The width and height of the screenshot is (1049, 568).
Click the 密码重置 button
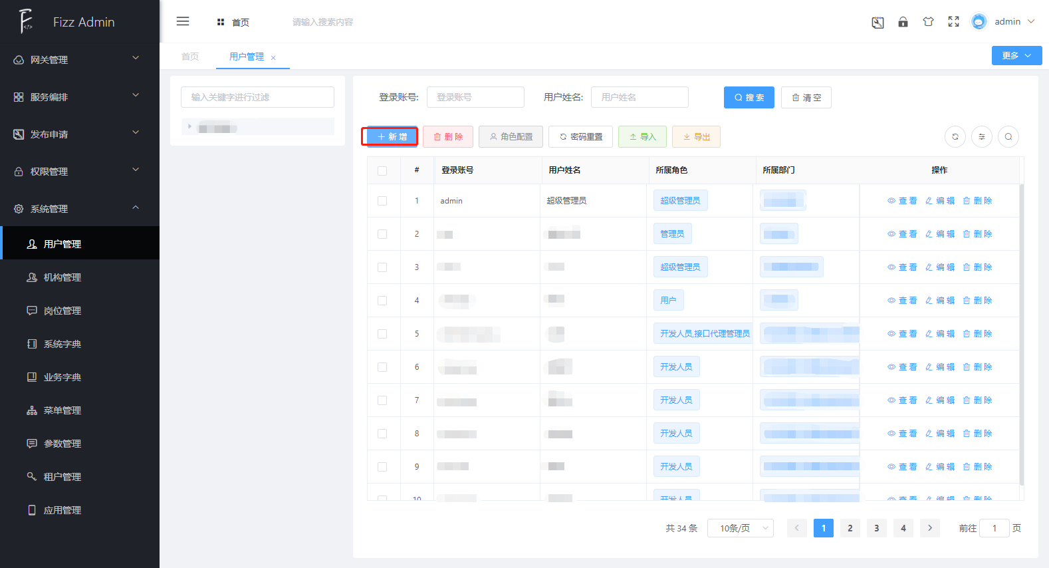[x=581, y=136]
